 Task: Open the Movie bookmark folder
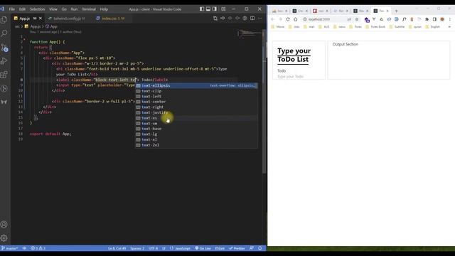coord(278,27)
